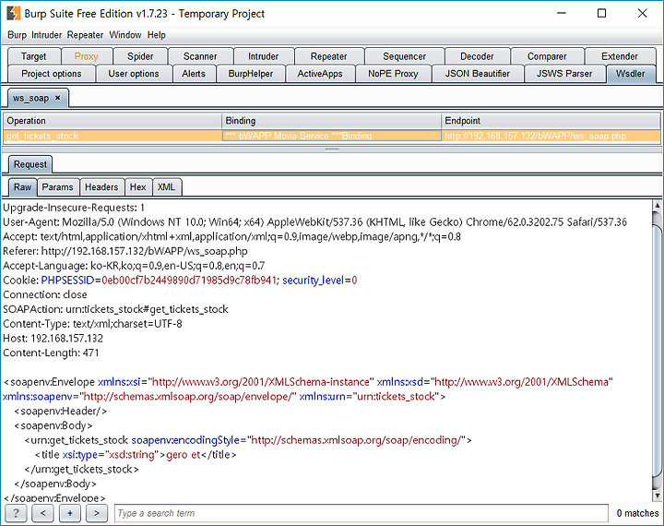Click the SOAPAction header line
The width and height of the screenshot is (664, 526).
pyautogui.click(x=115, y=309)
